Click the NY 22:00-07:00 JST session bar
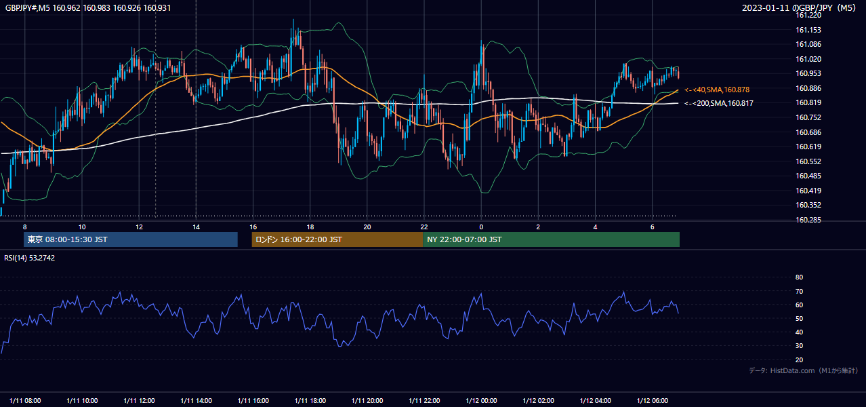Screen dimensions: 866x407 click(551, 239)
